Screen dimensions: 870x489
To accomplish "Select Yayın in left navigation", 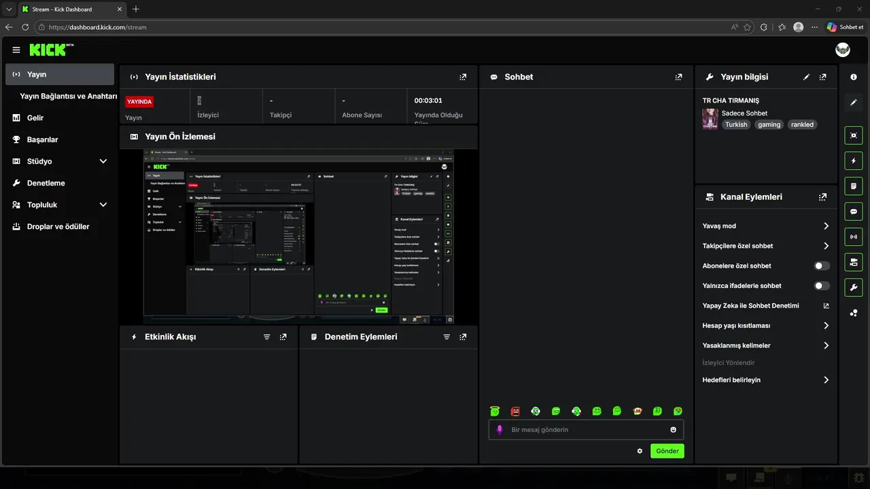I will coord(60,75).
